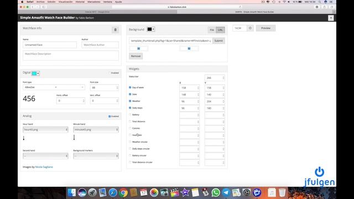Open the Nicola Sagliano link
354x199 pixels.
(44, 167)
